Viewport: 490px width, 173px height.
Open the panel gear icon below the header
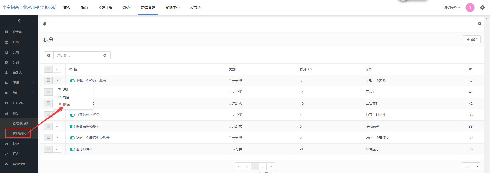tap(480, 24)
